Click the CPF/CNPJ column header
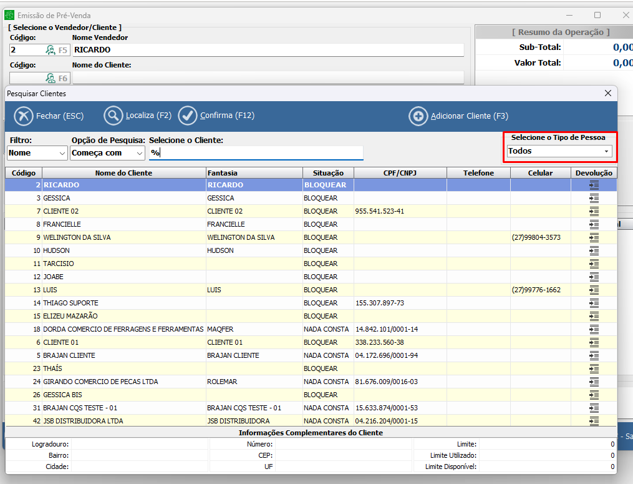The height and width of the screenshot is (484, 633). [400, 173]
